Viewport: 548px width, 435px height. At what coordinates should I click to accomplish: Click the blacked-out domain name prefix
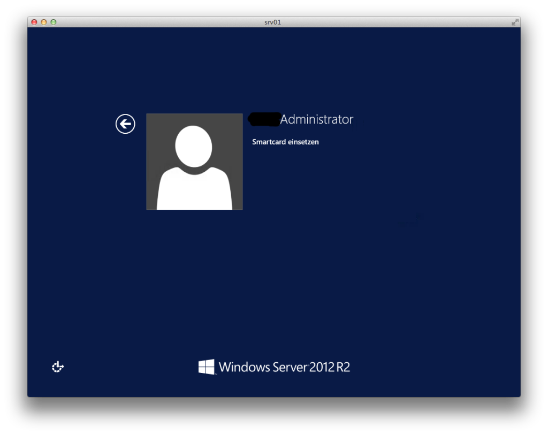pyautogui.click(x=264, y=119)
